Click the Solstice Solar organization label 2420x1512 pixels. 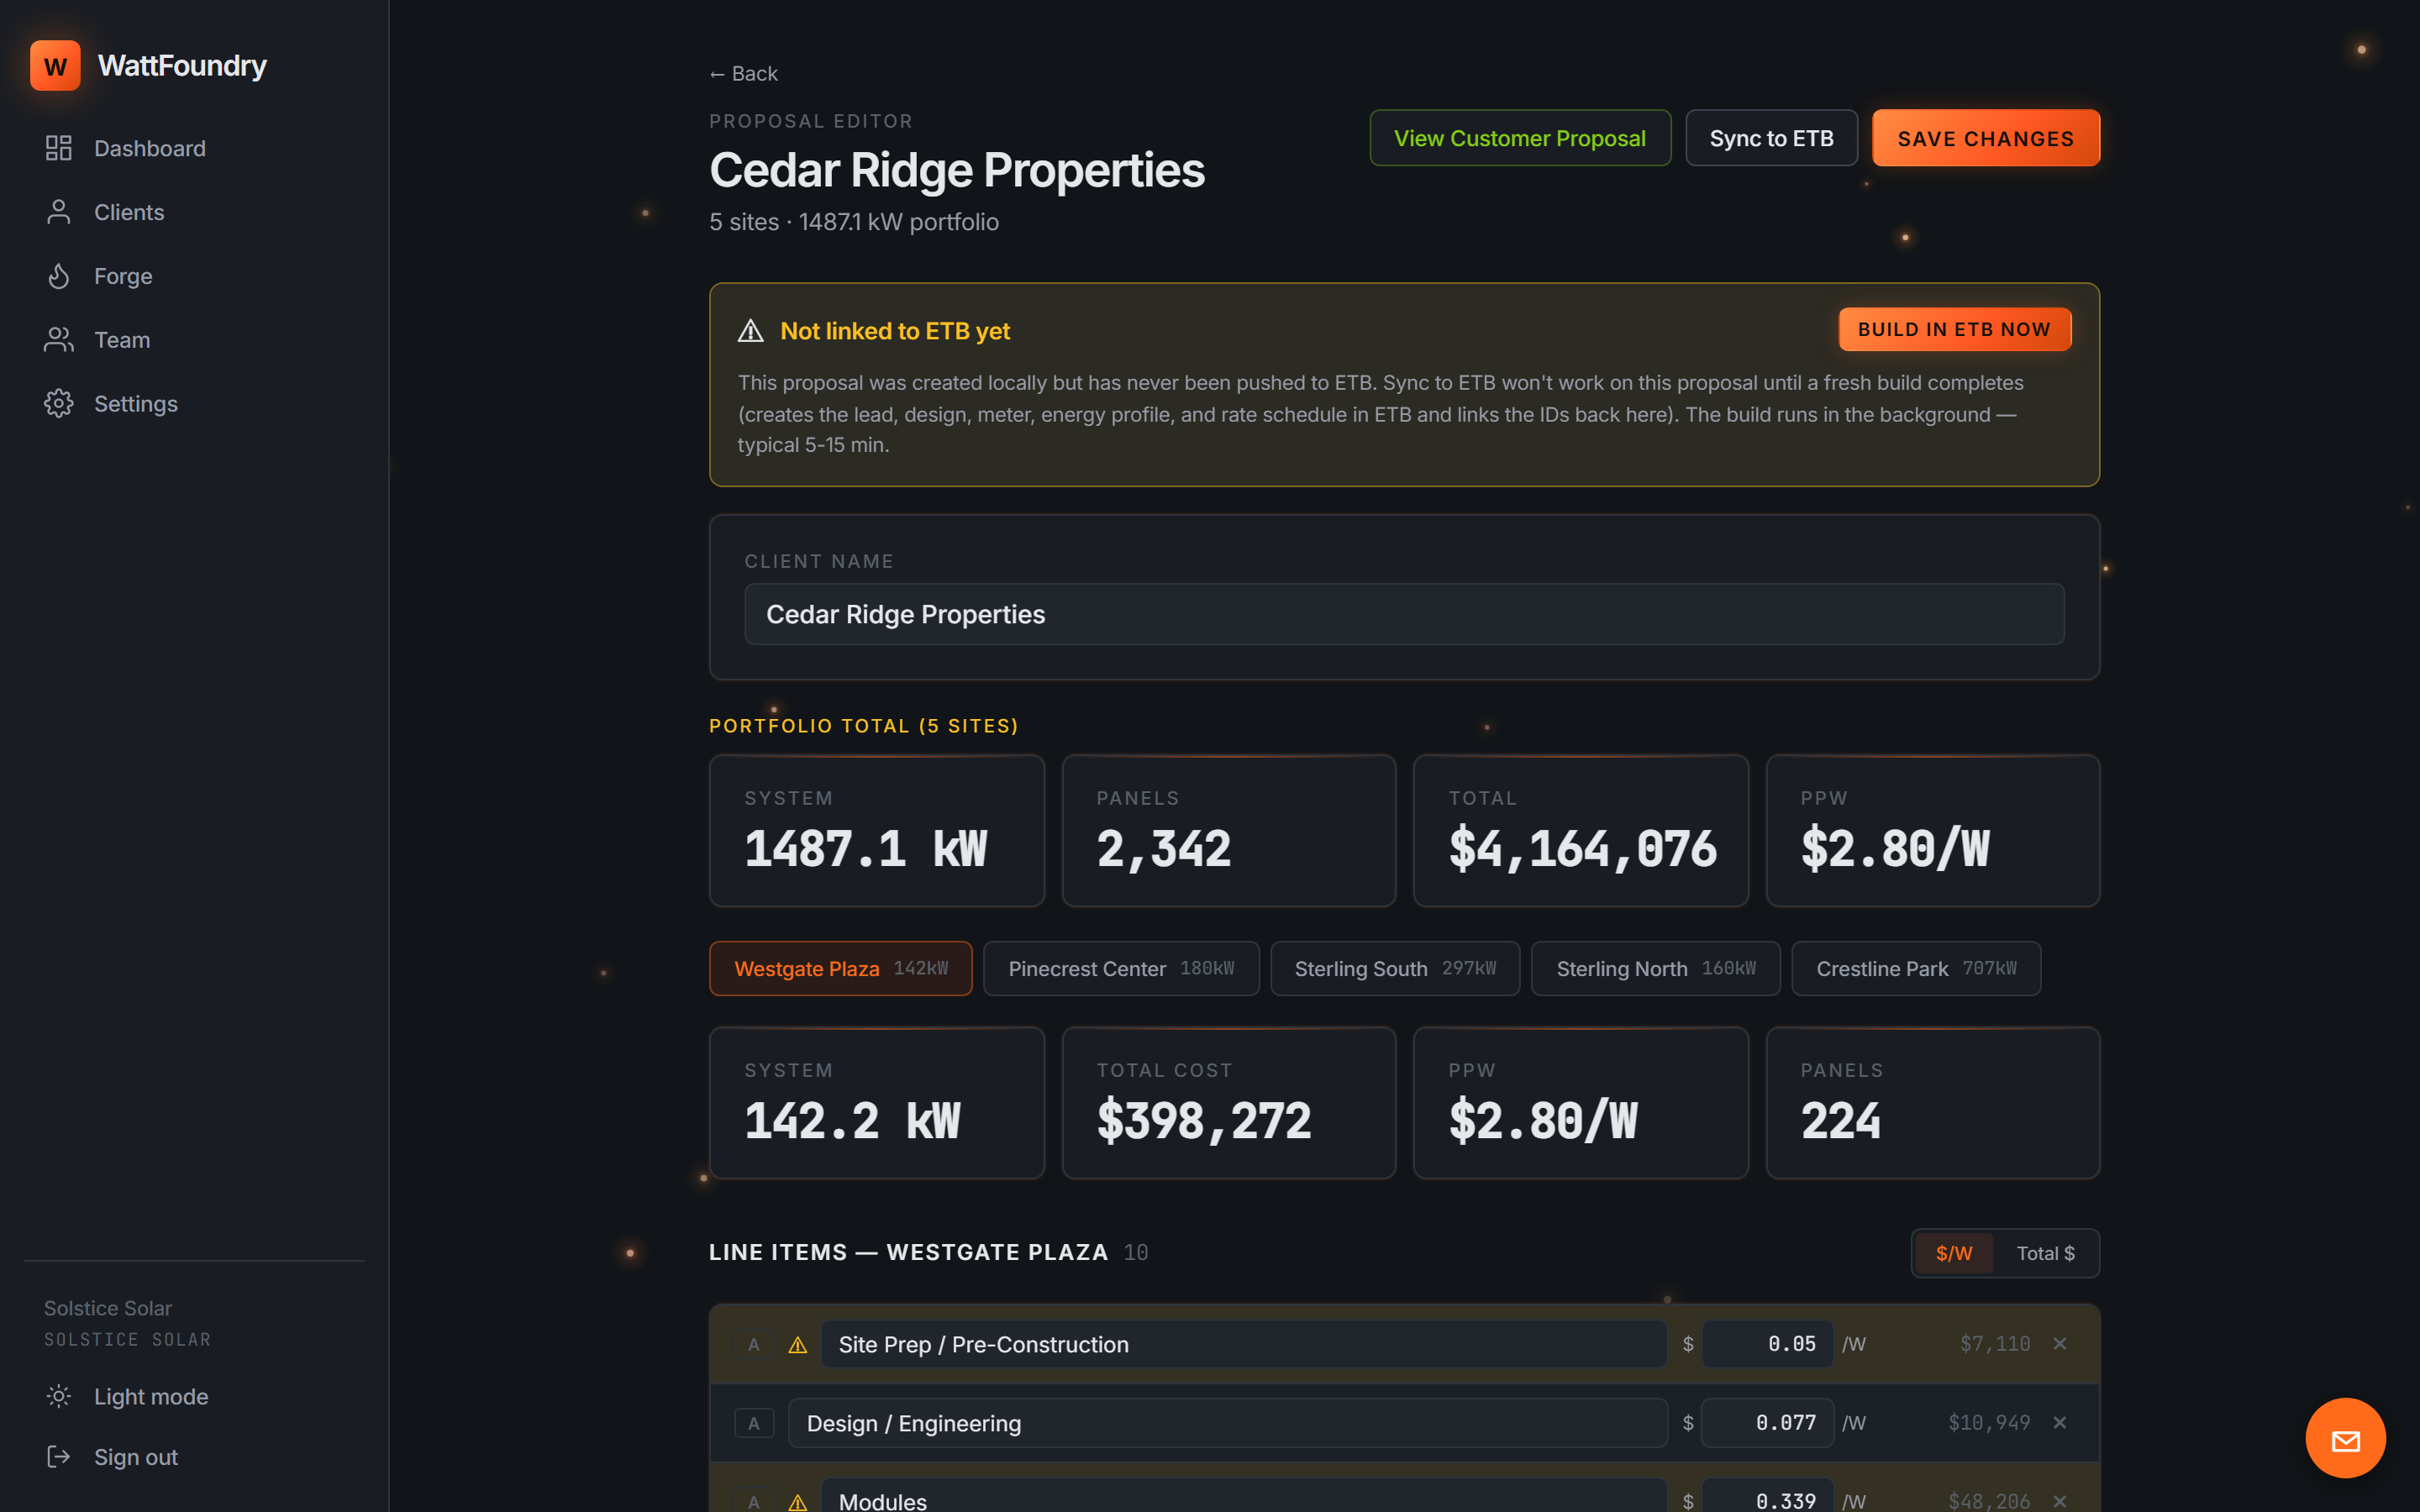108,1308
